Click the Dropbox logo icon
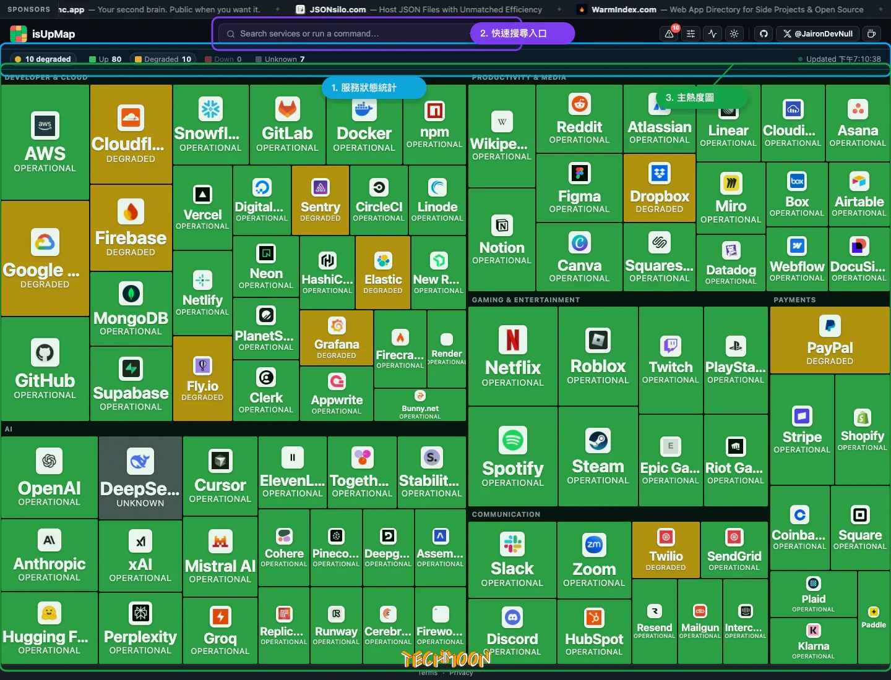Viewport: 891px width, 680px height. tap(660, 173)
